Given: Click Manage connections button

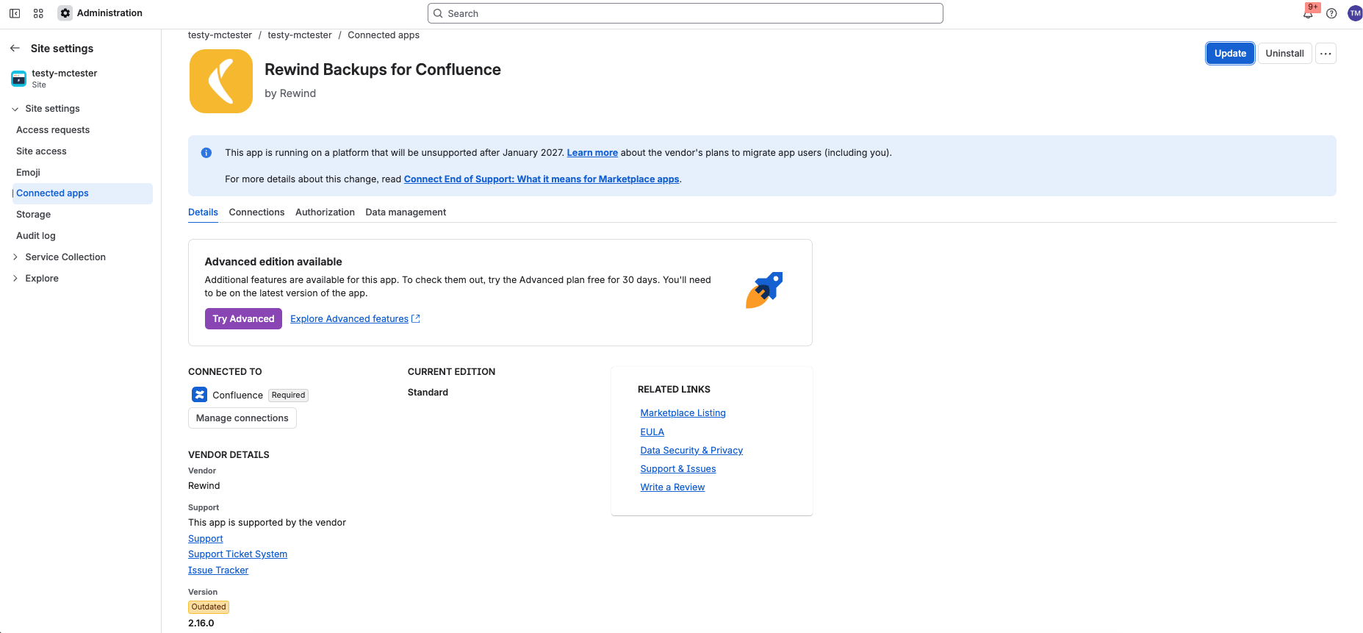Looking at the screenshot, I should (x=242, y=418).
